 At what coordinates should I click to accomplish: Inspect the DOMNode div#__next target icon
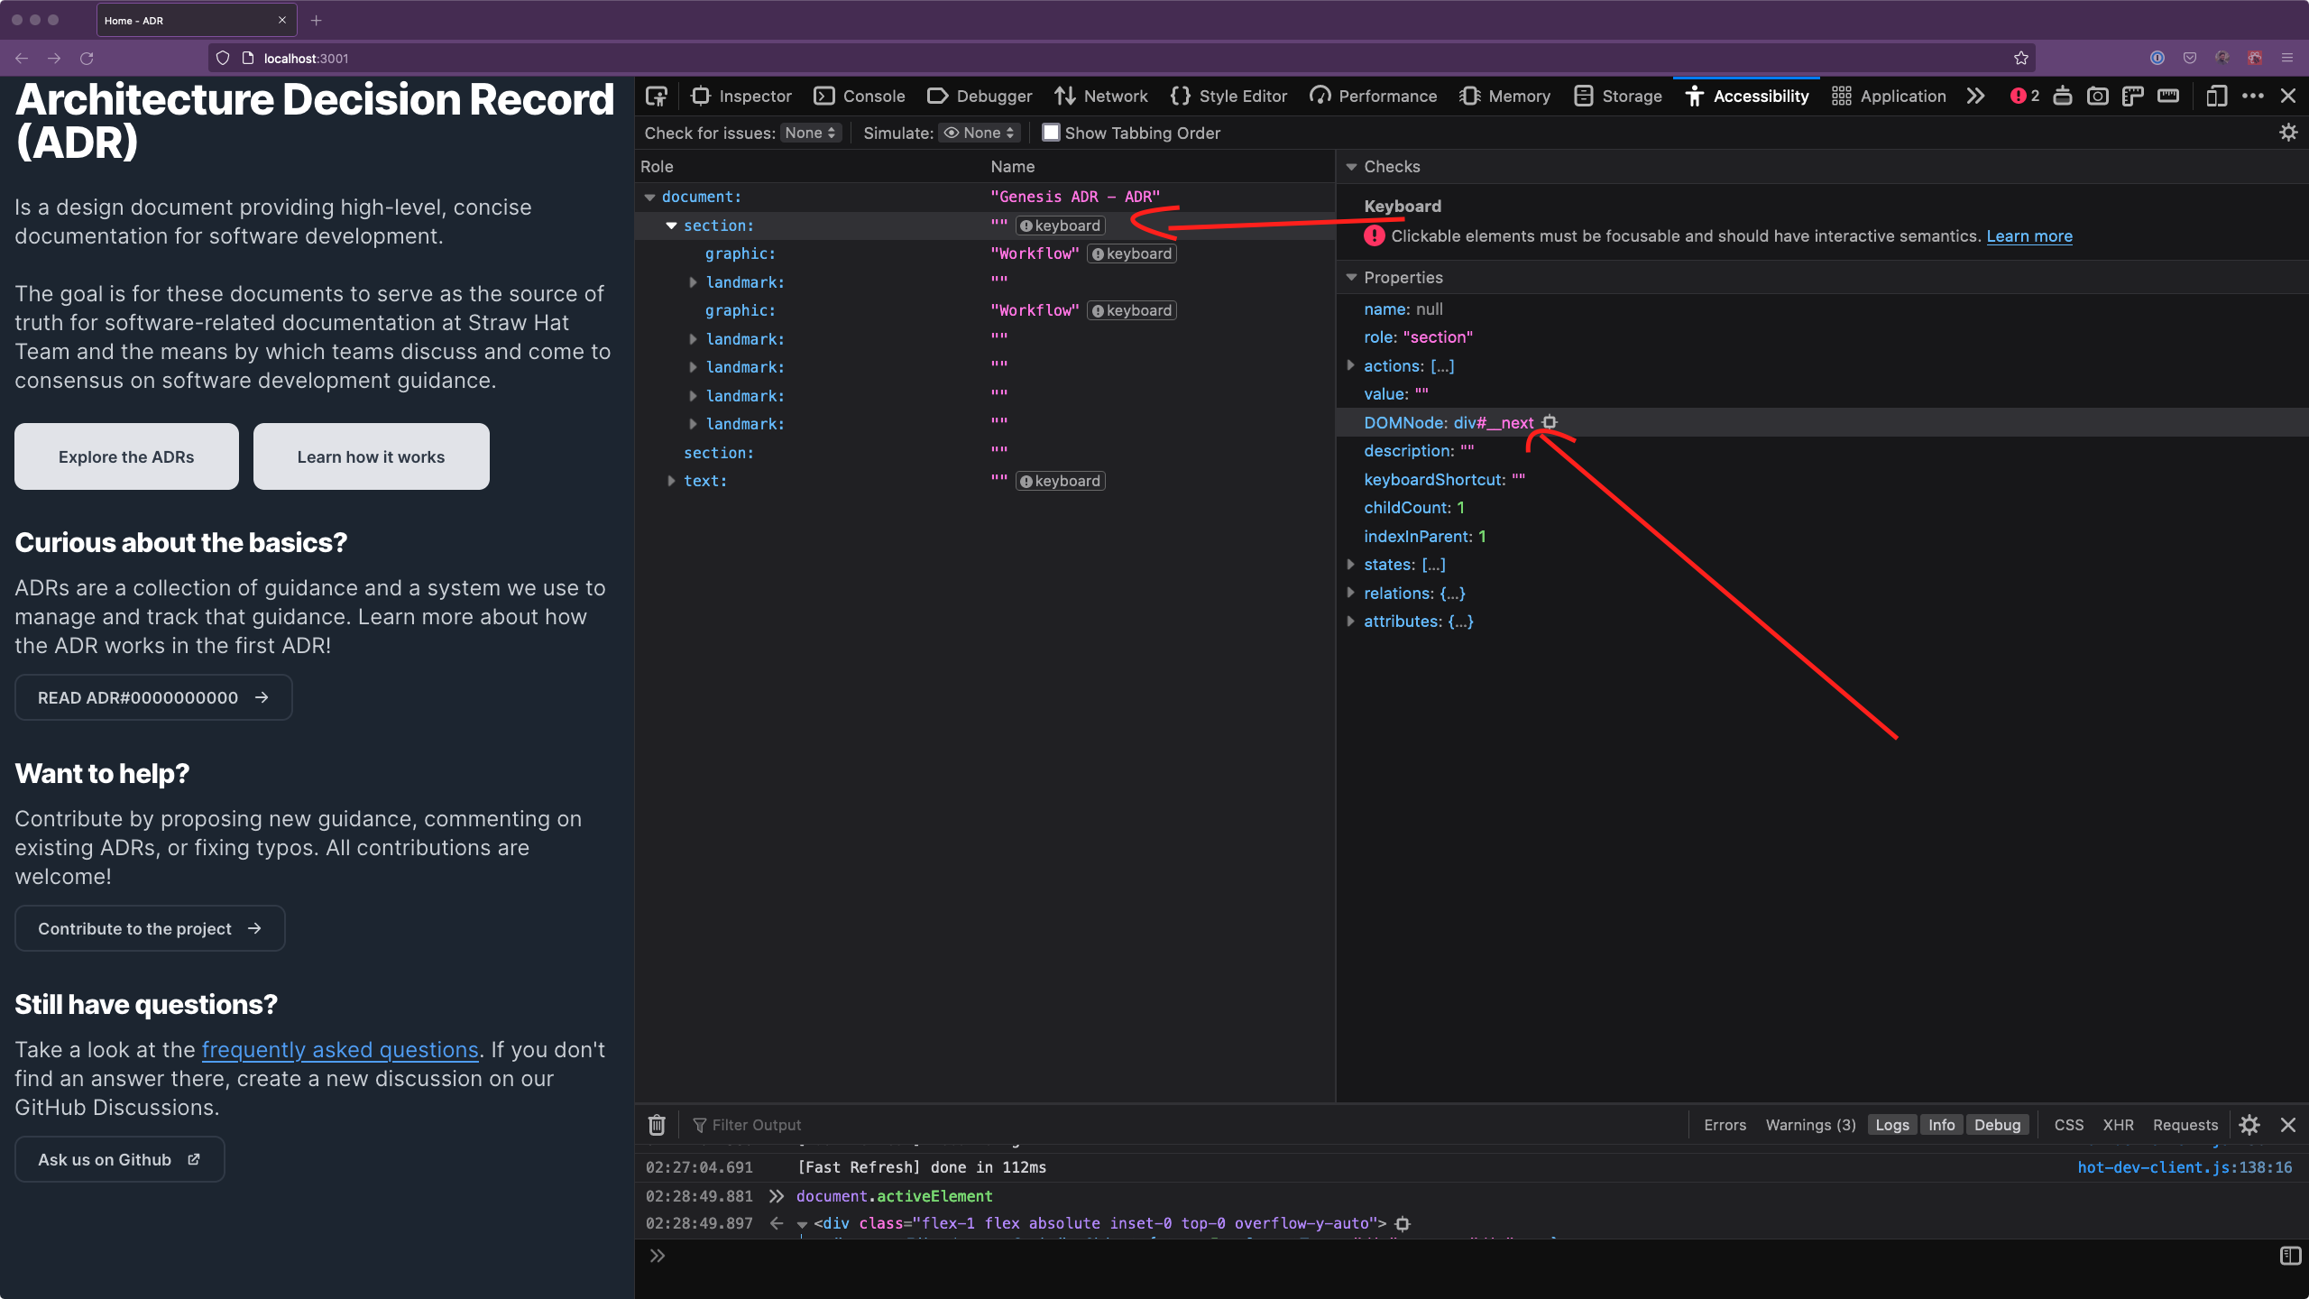pos(1550,422)
